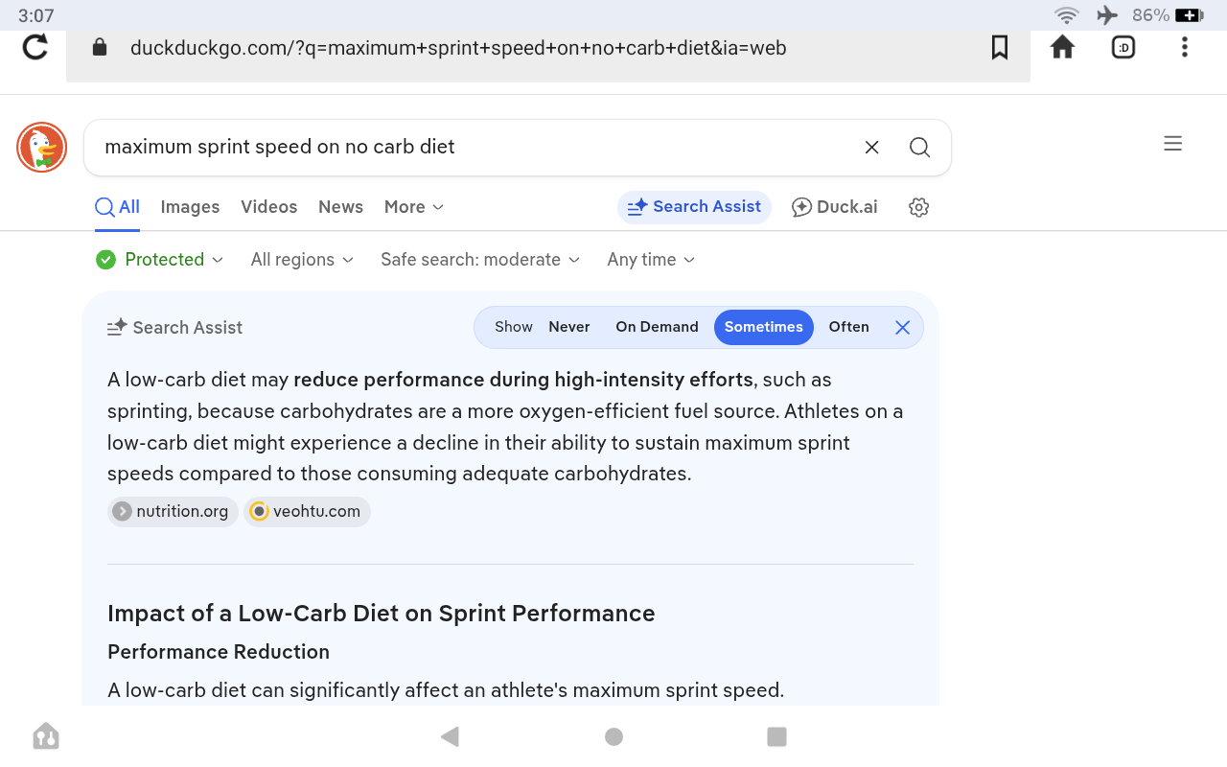Go to the browser home page icon
The height and width of the screenshot is (767, 1227).
point(1062,47)
